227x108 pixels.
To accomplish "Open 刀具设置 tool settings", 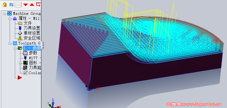I will coord(32,28).
